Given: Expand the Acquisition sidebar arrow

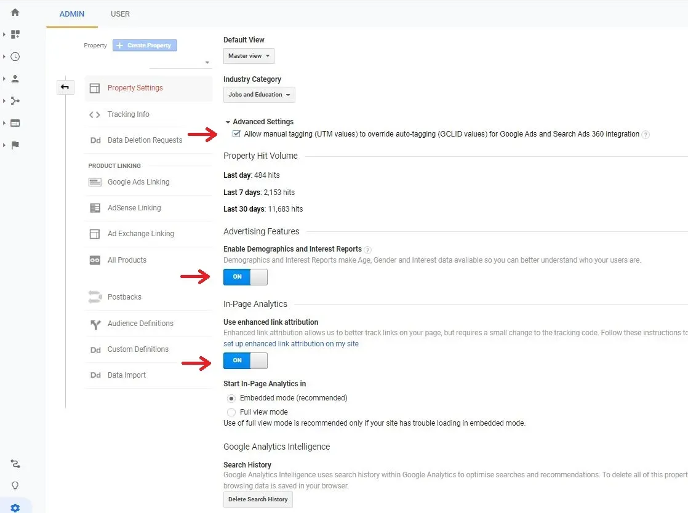Looking at the screenshot, I should coord(4,101).
